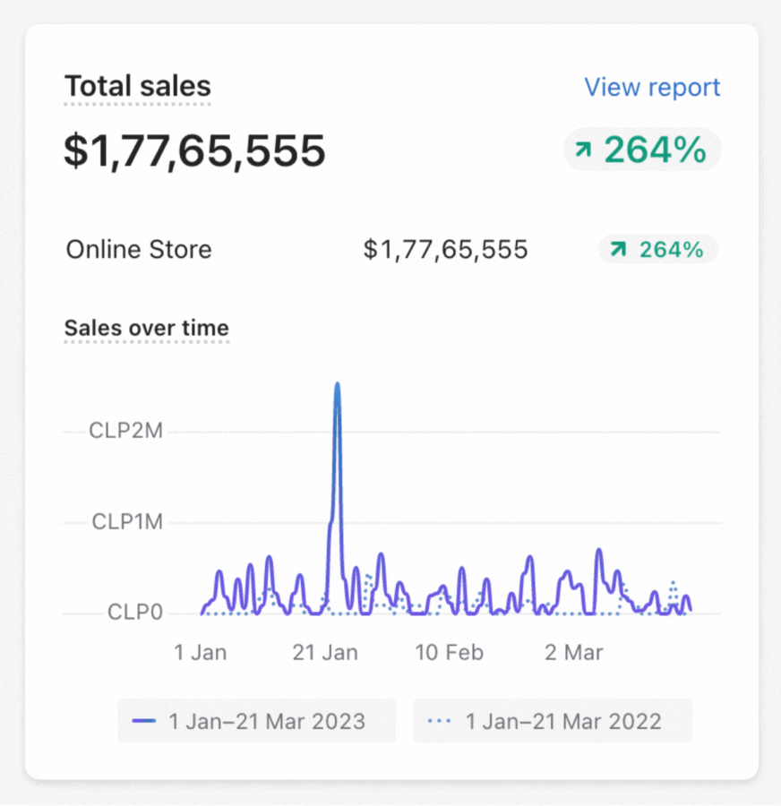This screenshot has height=806, width=781.
Task: Click the CLP0 axis label
Action: (x=135, y=613)
